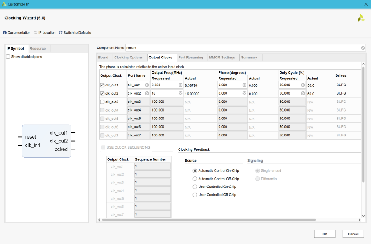
Task: Clear clk_out2 requested duty cycle value
Action: [x=303, y=94]
